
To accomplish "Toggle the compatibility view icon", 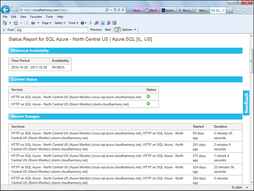I will click(x=115, y=10).
